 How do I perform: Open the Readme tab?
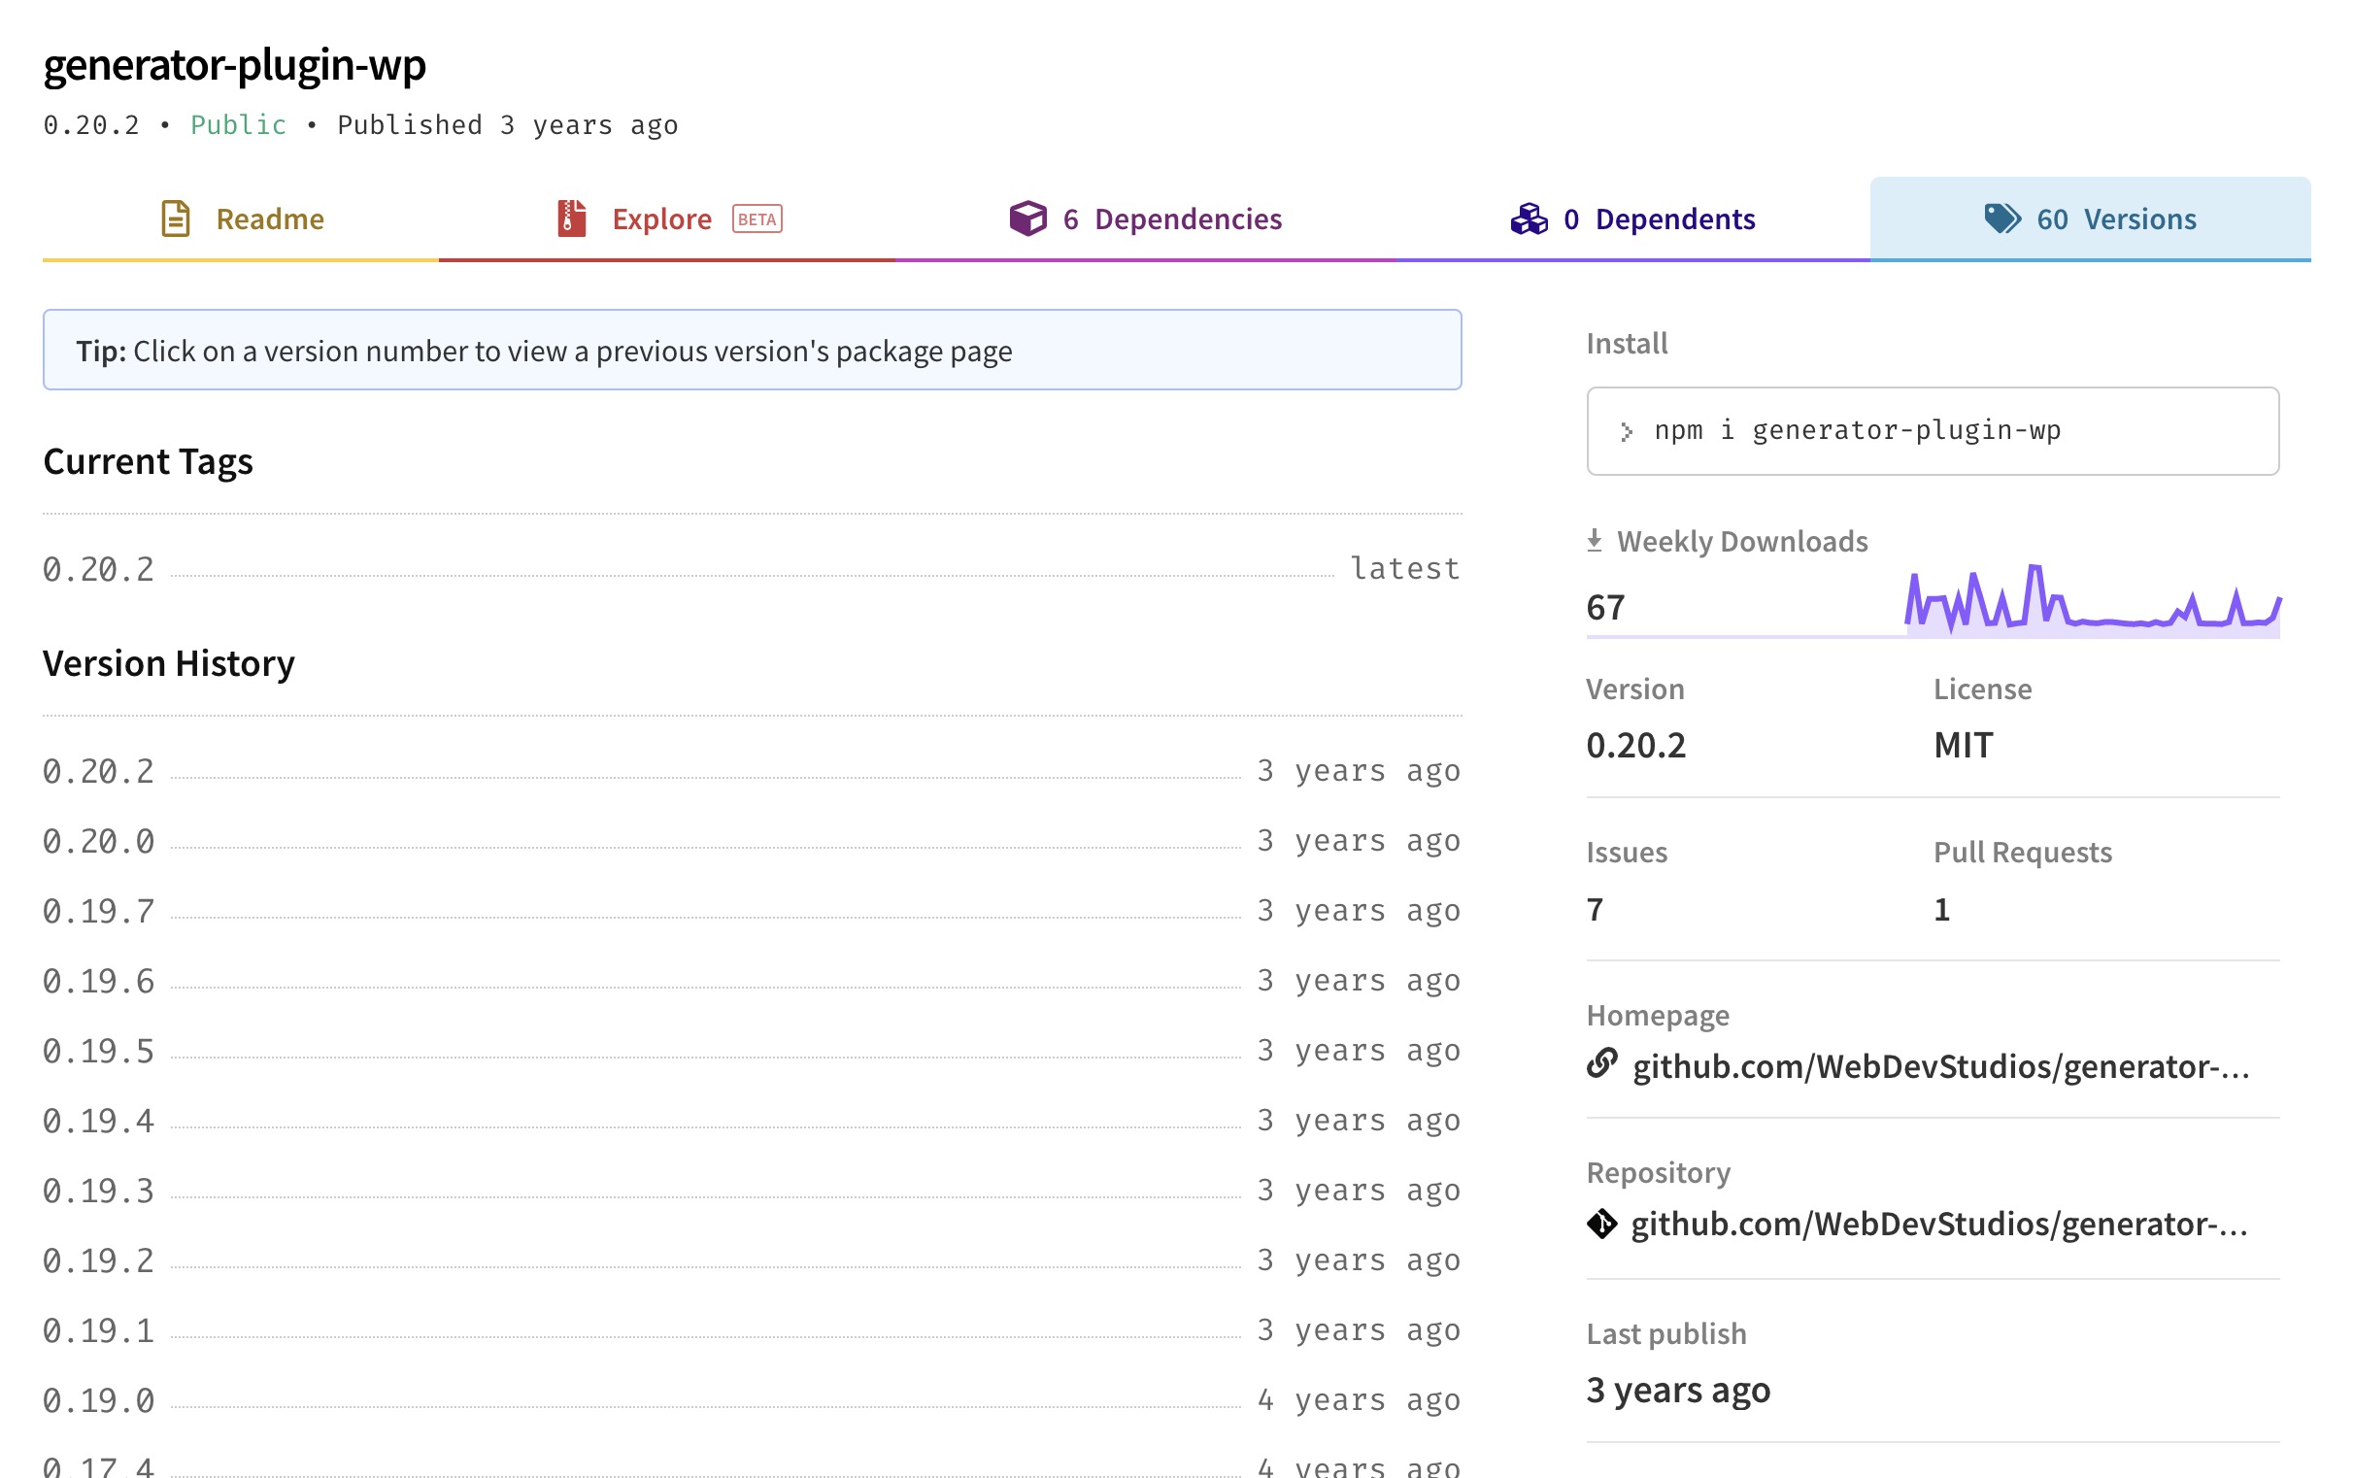point(241,218)
